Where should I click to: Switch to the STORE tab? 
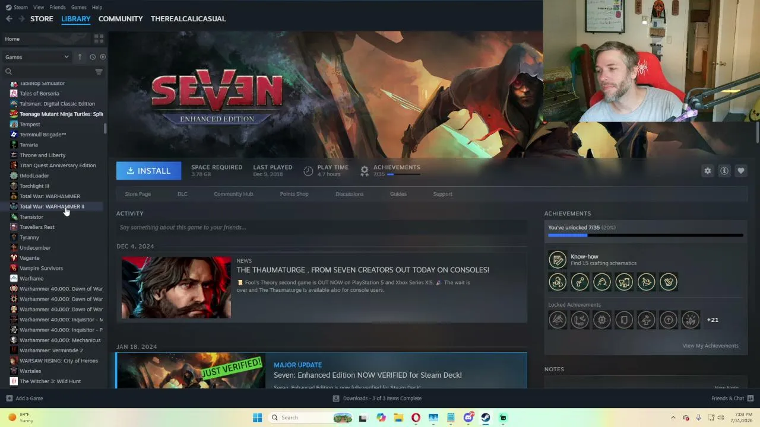click(x=42, y=19)
